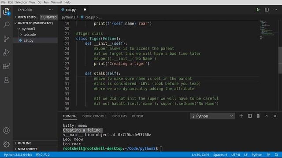Switch to the DEBUG CONSOLE tab
This screenshot has height=158, width=282.
point(94,116)
